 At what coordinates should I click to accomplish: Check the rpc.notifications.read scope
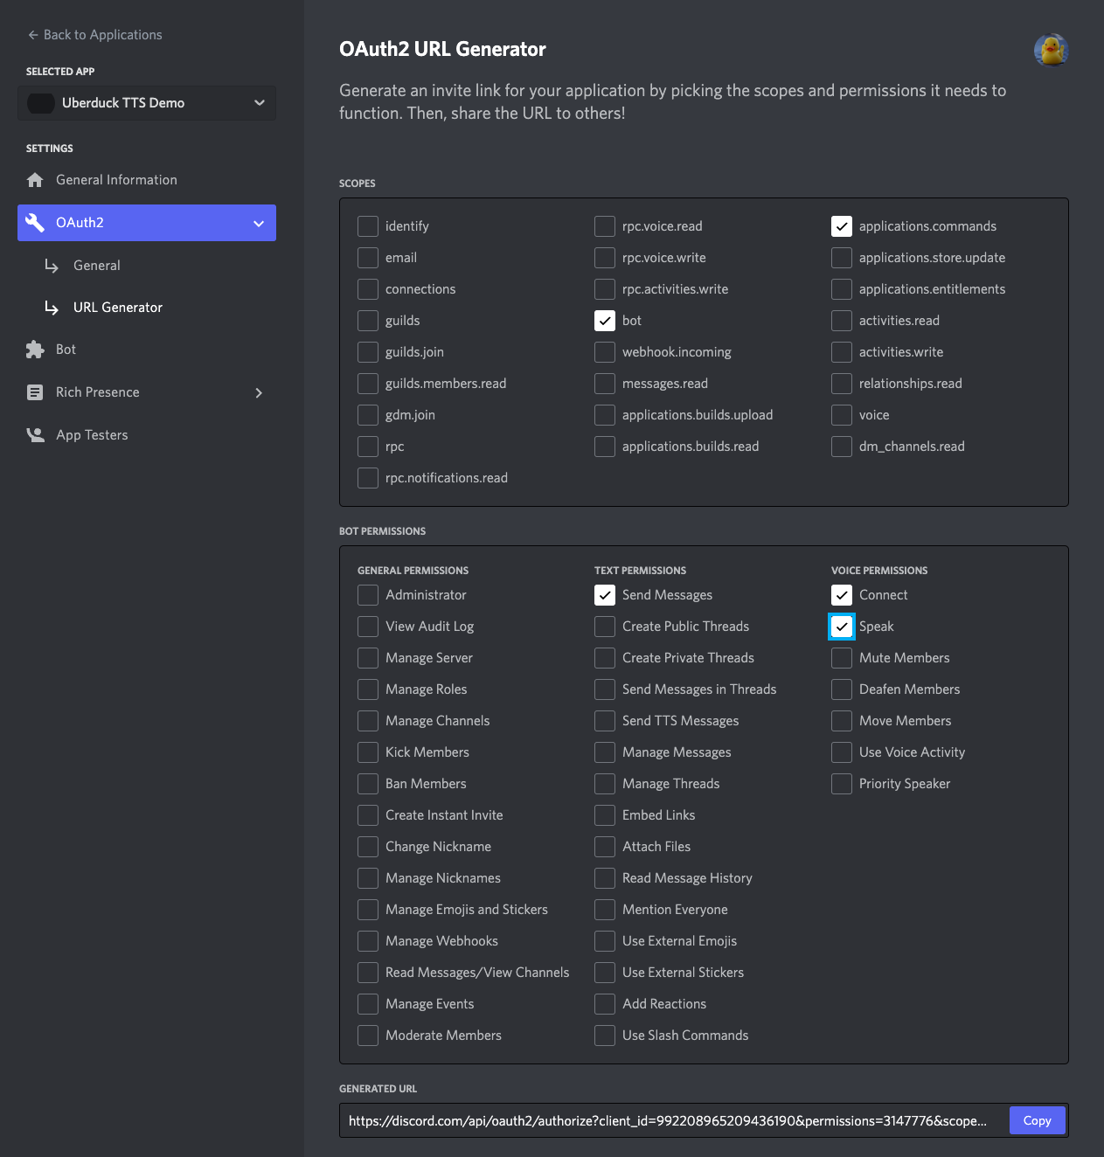(368, 478)
